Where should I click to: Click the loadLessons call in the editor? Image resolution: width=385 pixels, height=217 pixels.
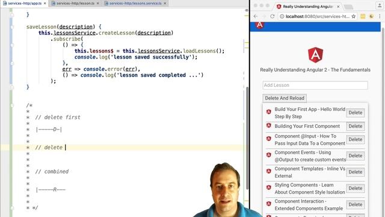[199, 51]
